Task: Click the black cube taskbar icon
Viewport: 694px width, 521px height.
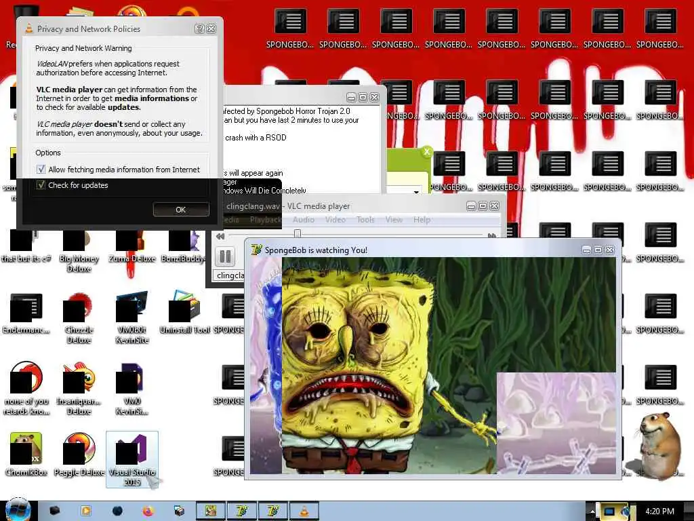Action: click(54, 512)
